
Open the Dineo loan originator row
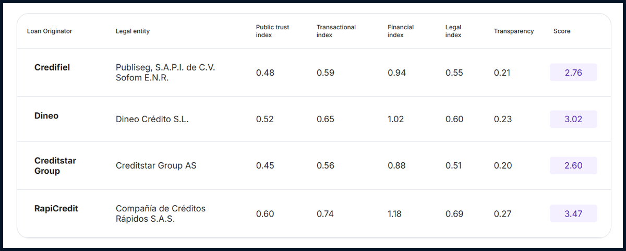click(46, 116)
